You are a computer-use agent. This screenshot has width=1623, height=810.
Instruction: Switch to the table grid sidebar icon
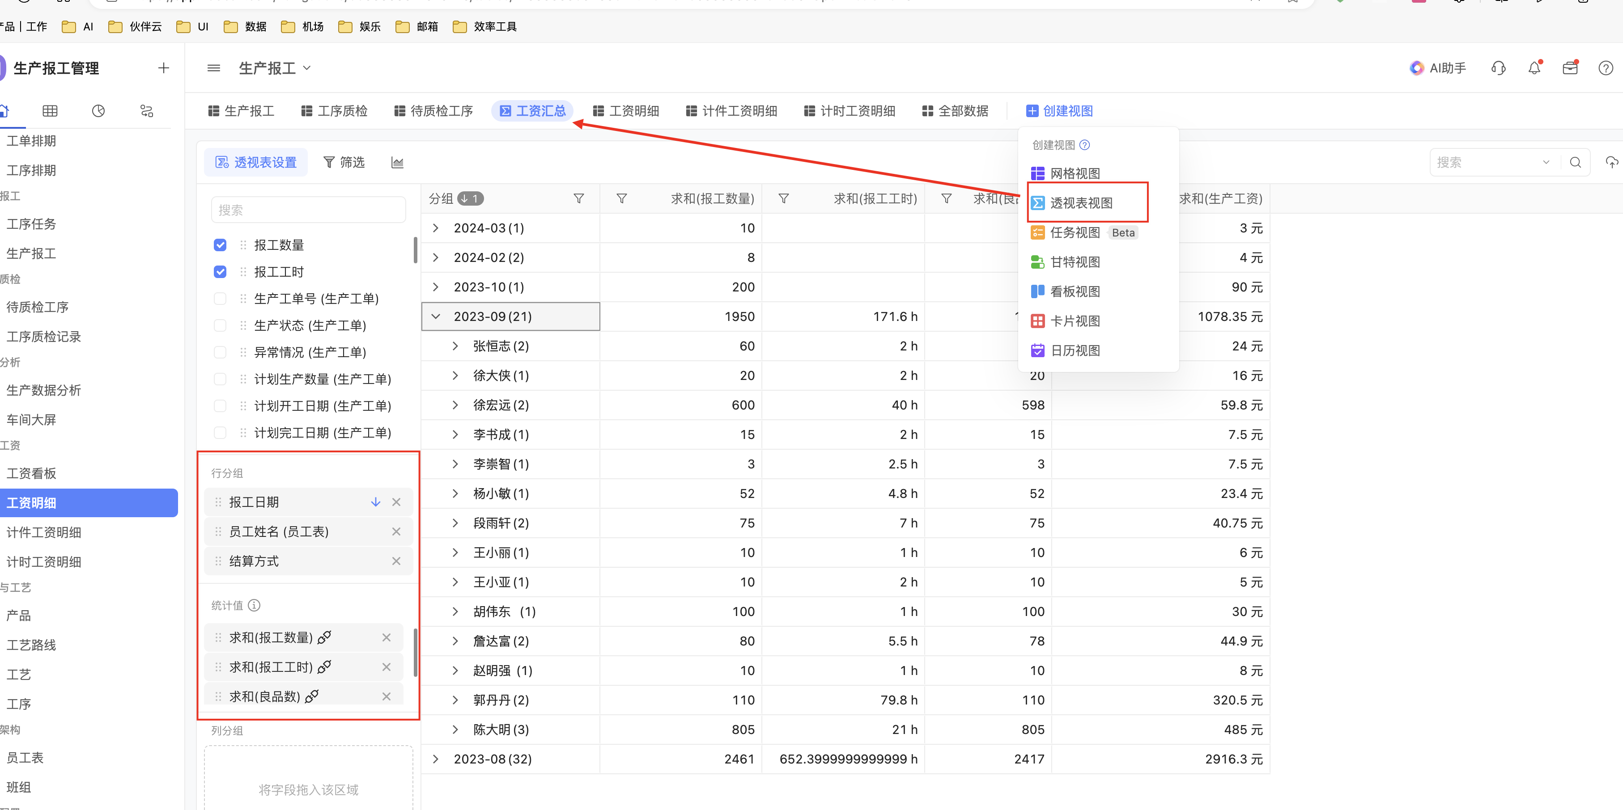tap(50, 111)
